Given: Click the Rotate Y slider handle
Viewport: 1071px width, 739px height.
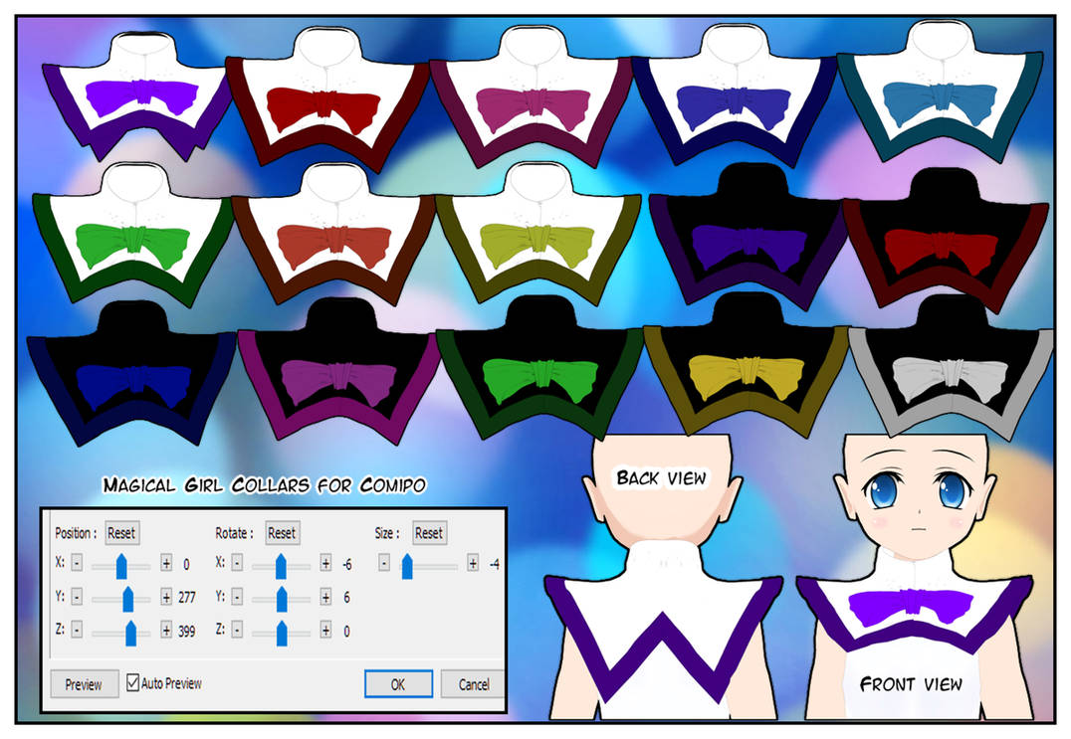Looking at the screenshot, I should point(282,598).
